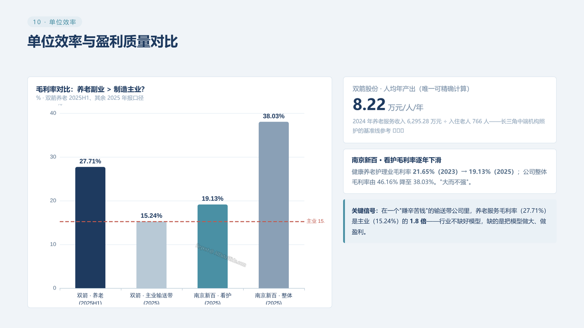Click the y-axis tick value 40
Image resolution: width=584 pixels, height=328 pixels.
pyautogui.click(x=53, y=113)
